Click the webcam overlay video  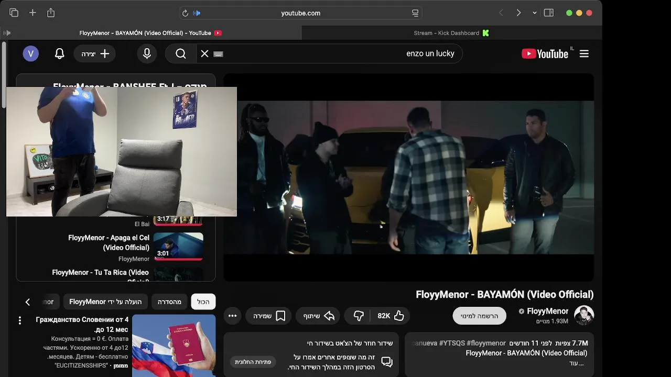[121, 152]
